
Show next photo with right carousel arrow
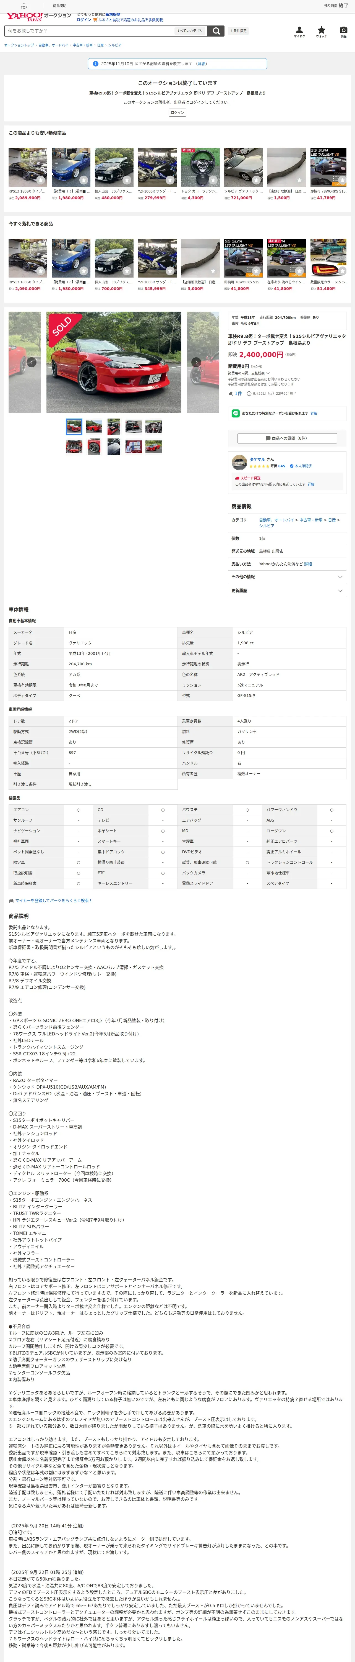197,362
